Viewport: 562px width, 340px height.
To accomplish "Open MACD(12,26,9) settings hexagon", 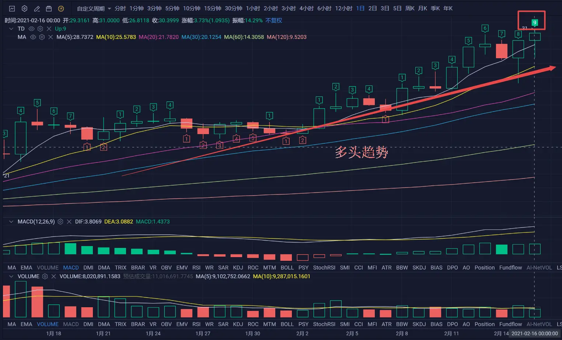I will [60, 222].
